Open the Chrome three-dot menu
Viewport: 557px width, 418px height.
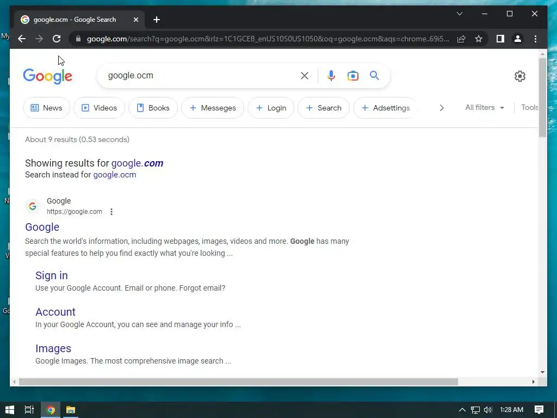click(x=535, y=39)
